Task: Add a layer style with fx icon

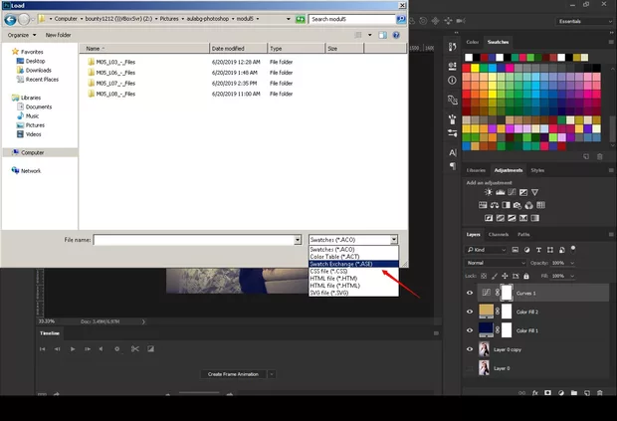Action: pyautogui.click(x=534, y=394)
